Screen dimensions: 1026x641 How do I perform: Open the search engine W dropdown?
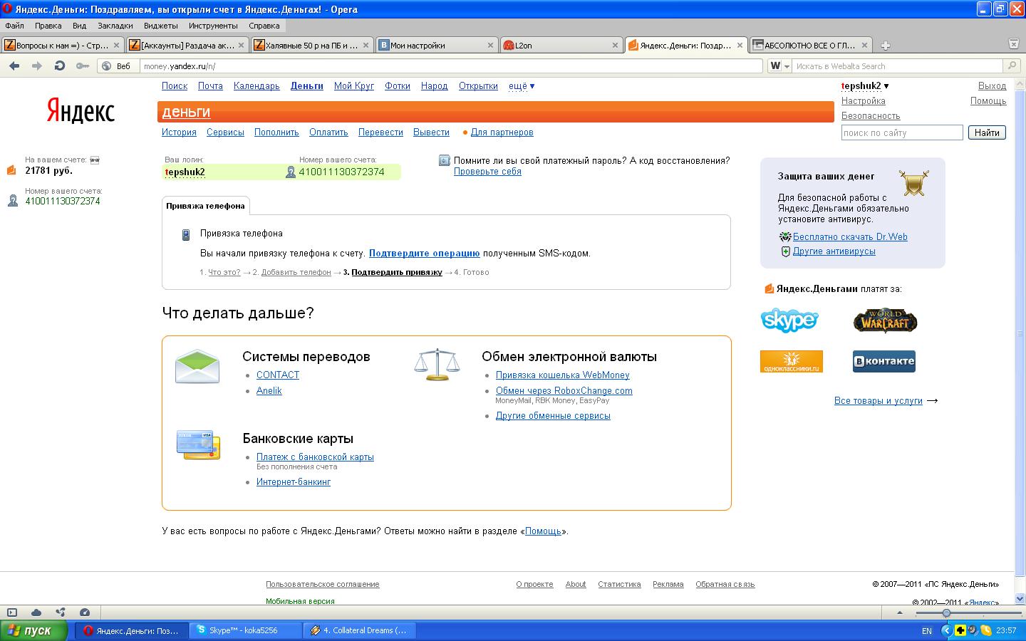[780, 66]
